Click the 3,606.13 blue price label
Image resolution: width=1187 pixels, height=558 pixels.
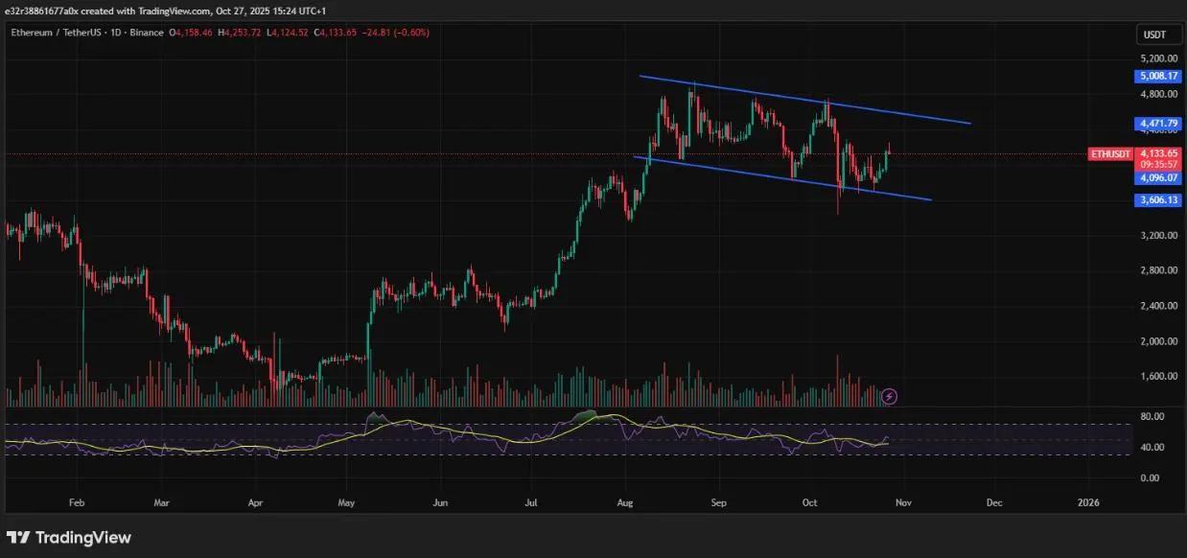coord(1158,200)
